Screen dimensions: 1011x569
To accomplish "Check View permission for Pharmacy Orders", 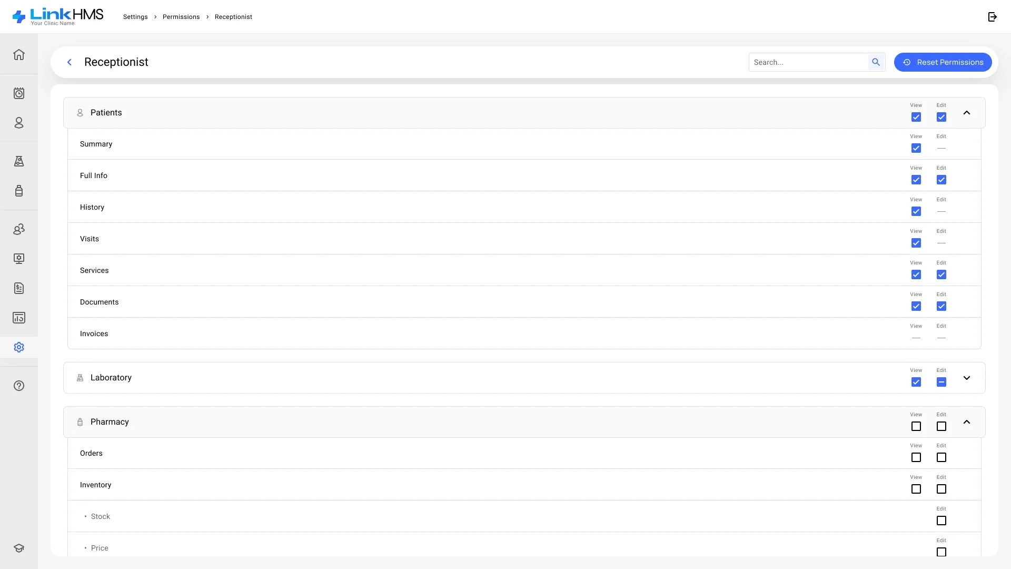I will click(x=916, y=458).
